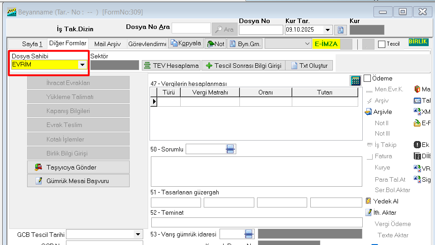Expand the Kur Tar. date picker dropdown
This screenshot has width=435, height=245.
click(x=328, y=30)
